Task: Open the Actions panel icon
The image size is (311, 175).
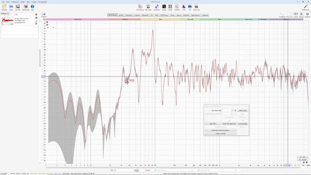Action: [301, 15]
